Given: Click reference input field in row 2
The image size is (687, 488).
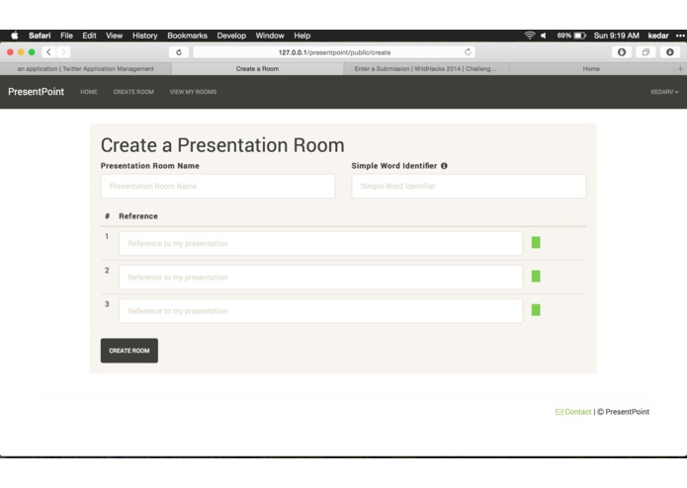Looking at the screenshot, I should pyautogui.click(x=320, y=277).
